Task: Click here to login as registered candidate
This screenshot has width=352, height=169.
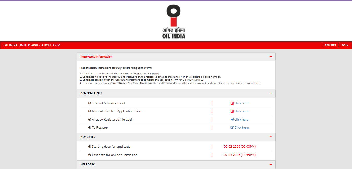Action: [x=241, y=119]
